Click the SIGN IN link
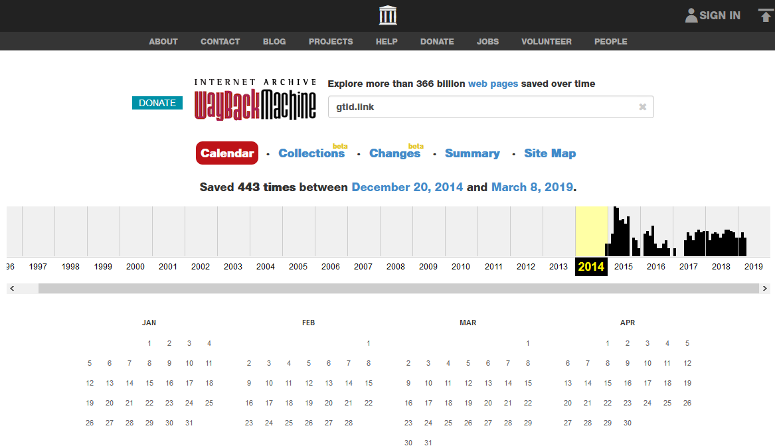The height and width of the screenshot is (448, 775). 720,15
